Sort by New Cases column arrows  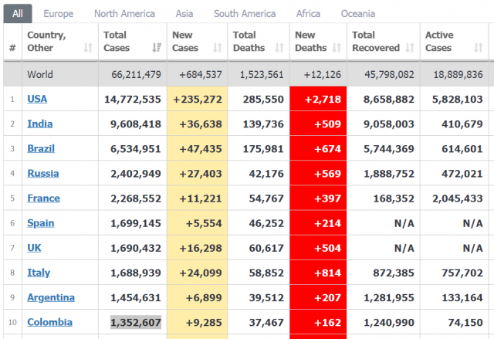tap(218, 48)
